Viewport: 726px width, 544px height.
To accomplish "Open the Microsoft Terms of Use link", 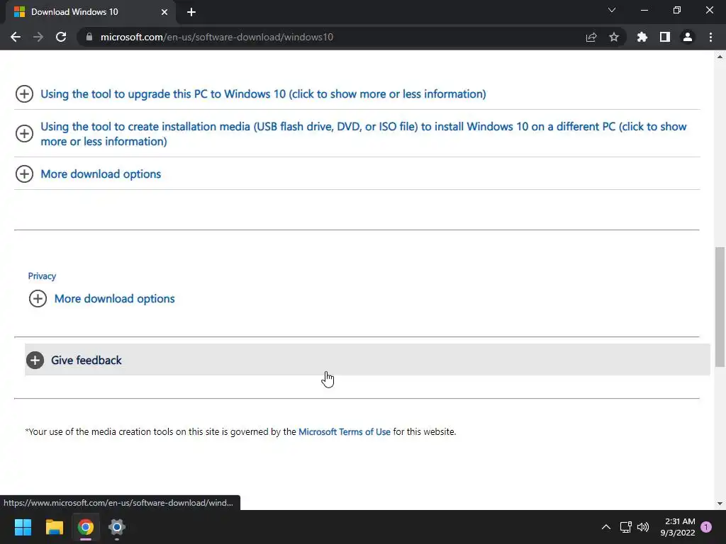I will (x=345, y=431).
